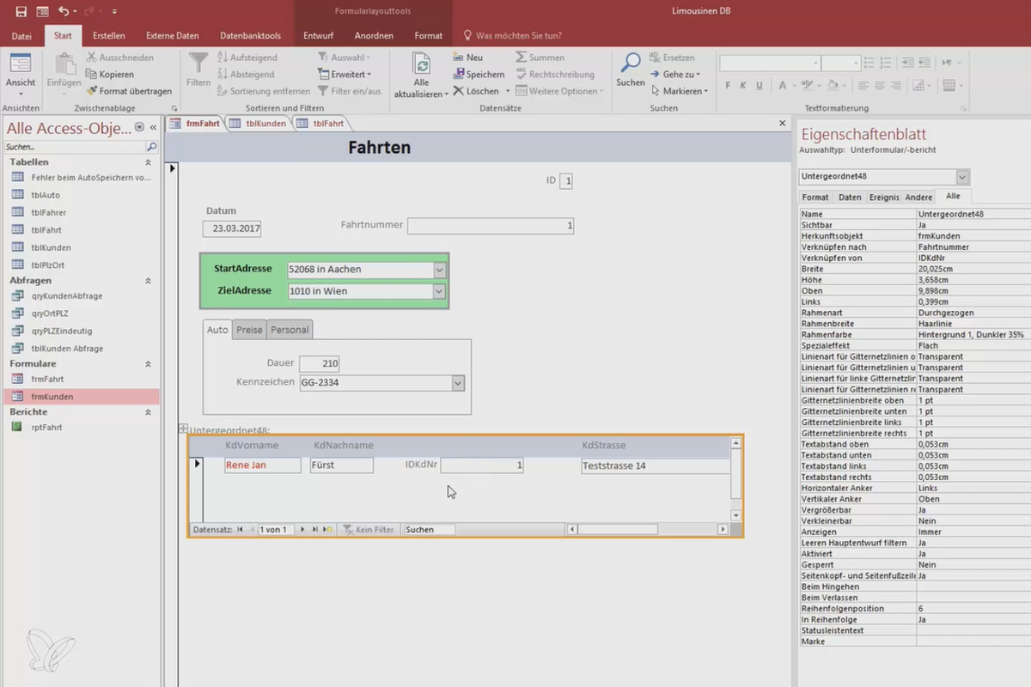Go to next record in subform navigator
Image resolution: width=1031 pixels, height=687 pixels.
click(x=302, y=530)
